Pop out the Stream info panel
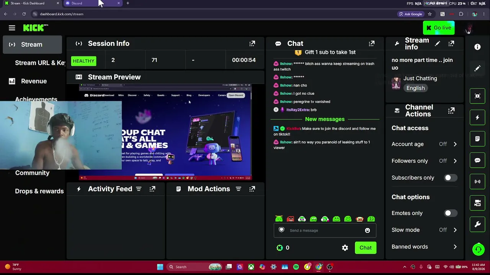 click(451, 44)
